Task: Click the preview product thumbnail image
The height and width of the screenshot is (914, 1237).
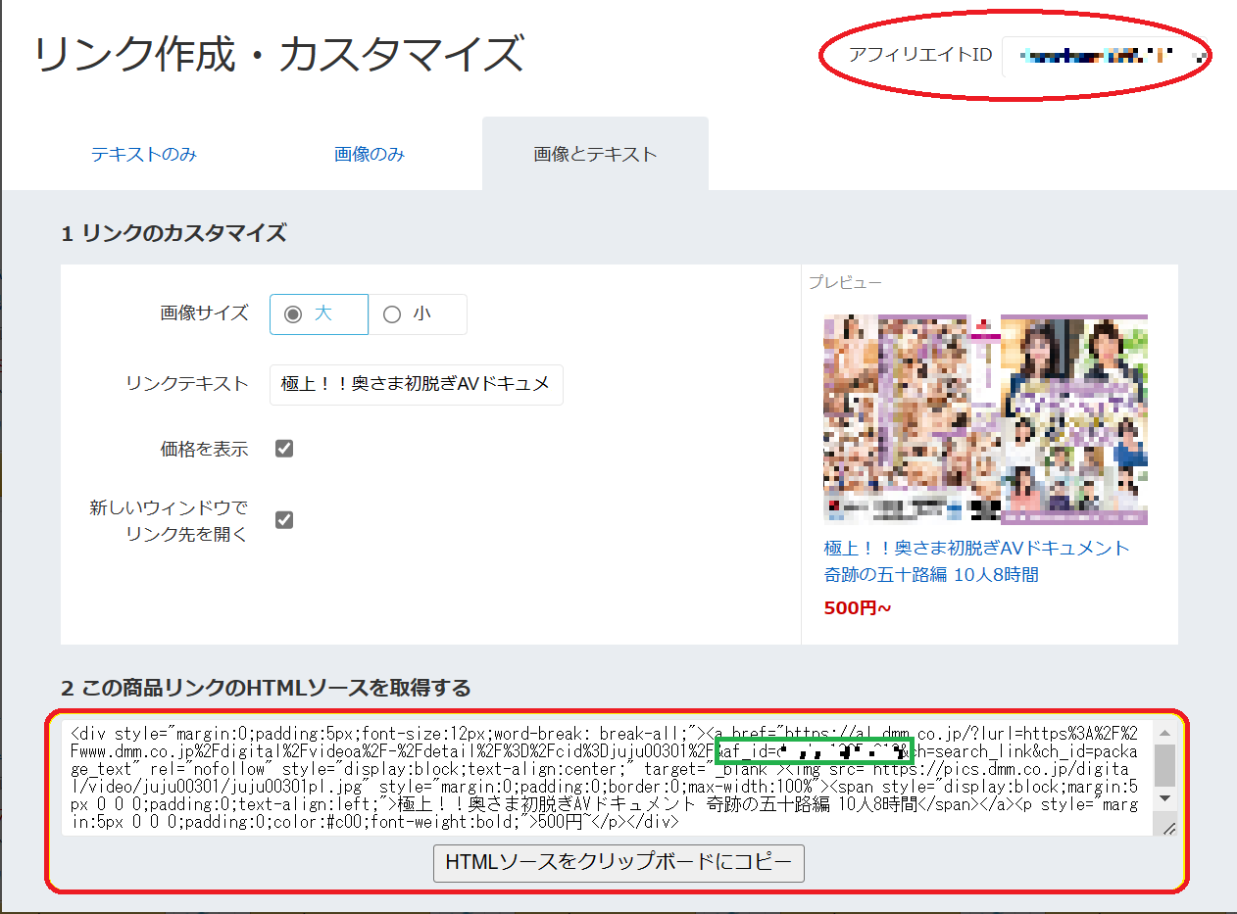Action: point(985,419)
